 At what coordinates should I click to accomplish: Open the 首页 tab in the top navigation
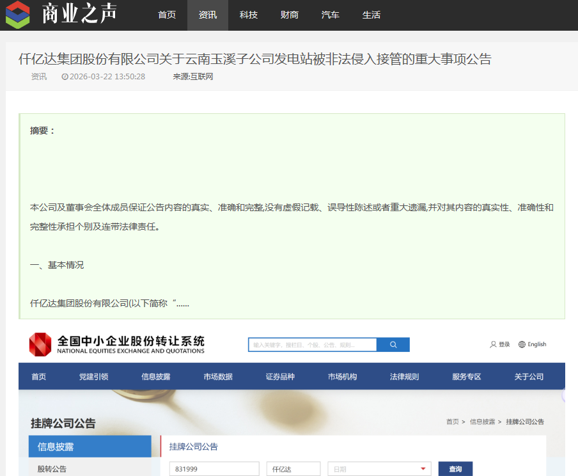167,15
